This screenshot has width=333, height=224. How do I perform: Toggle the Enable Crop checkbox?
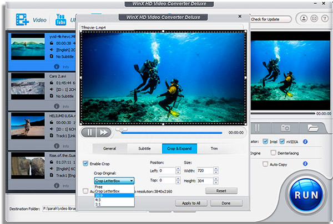85,164
